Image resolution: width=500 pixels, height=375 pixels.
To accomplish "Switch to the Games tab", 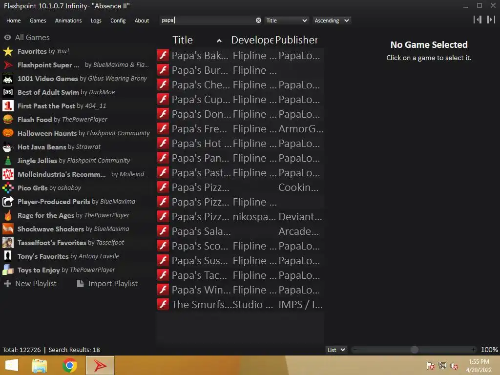I will click(x=38, y=21).
